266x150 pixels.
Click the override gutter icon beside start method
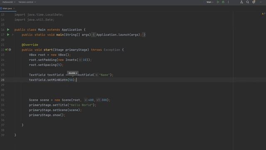coord(7,50)
